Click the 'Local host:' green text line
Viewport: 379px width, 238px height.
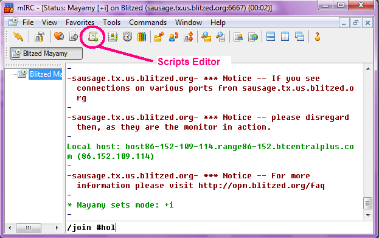tap(210, 147)
